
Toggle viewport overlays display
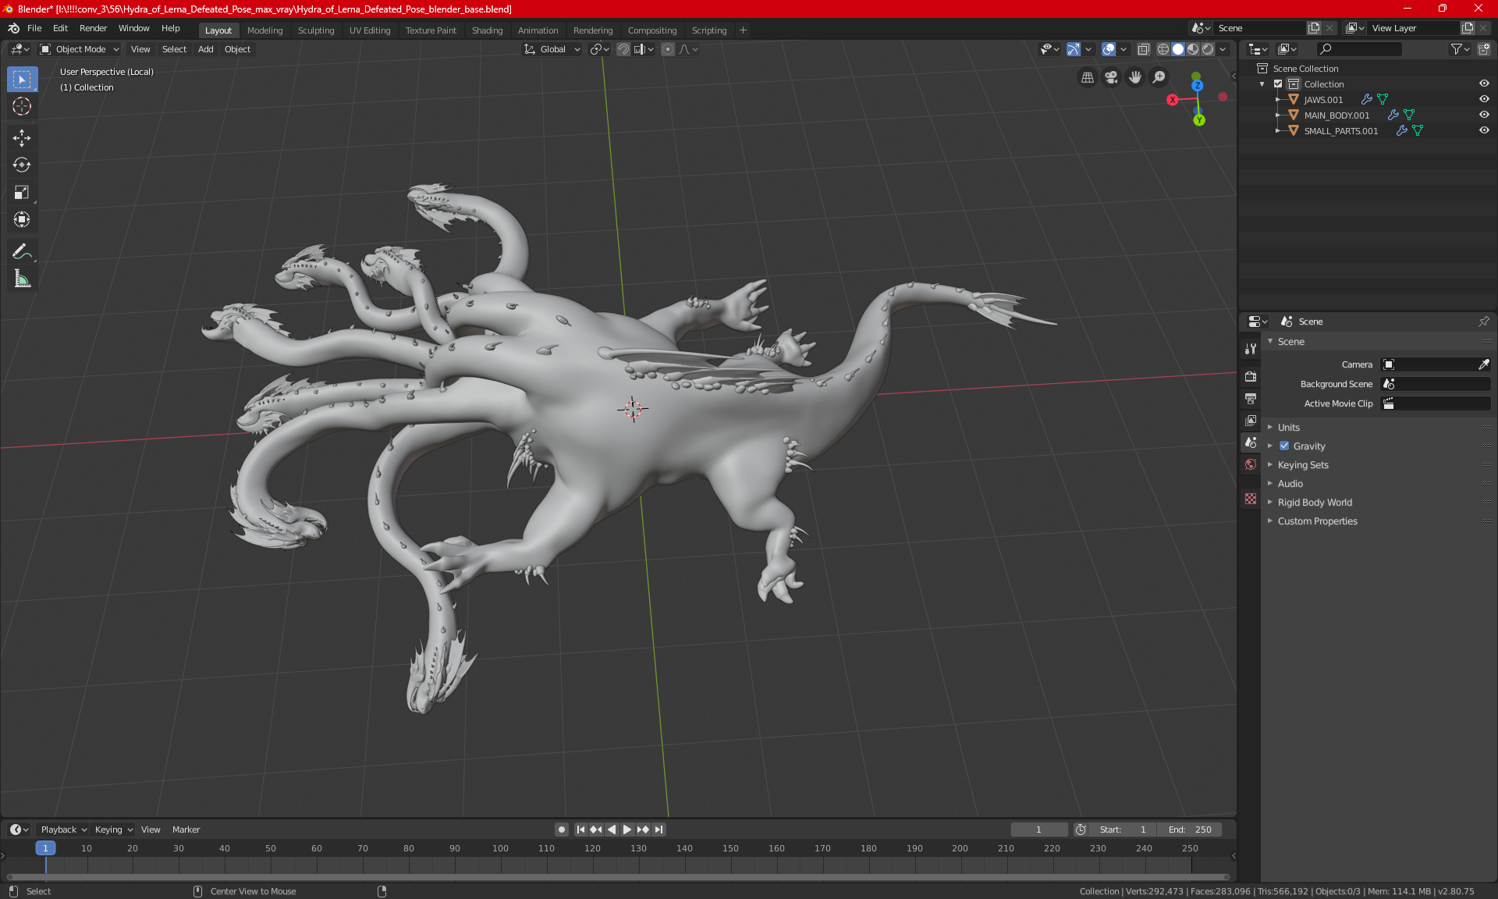pyautogui.click(x=1109, y=49)
